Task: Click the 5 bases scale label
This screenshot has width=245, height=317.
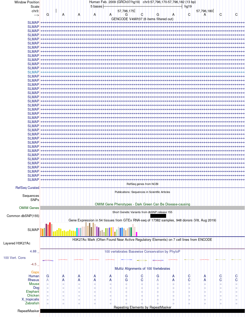Action: coord(96,6)
